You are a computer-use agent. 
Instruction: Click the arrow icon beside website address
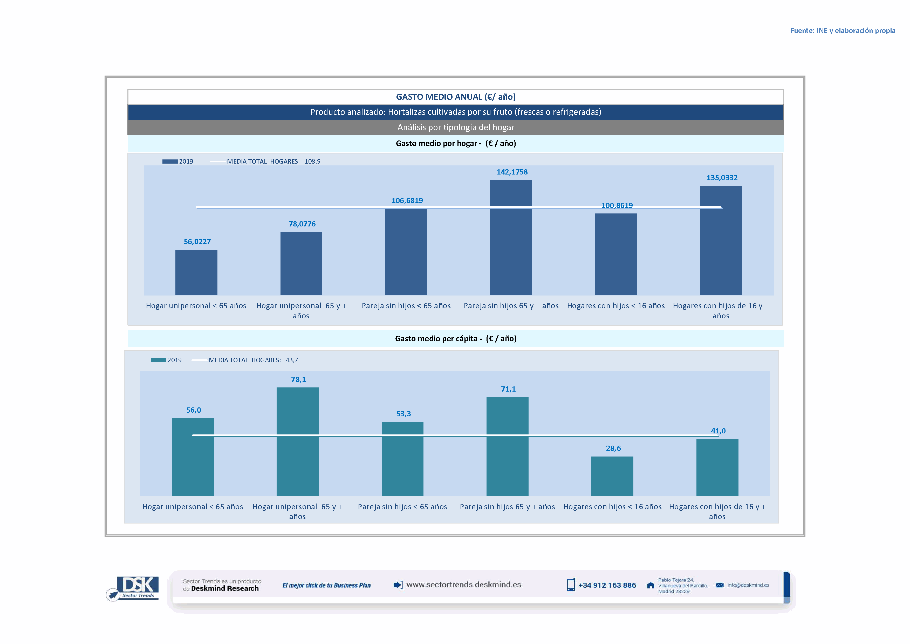(x=398, y=585)
